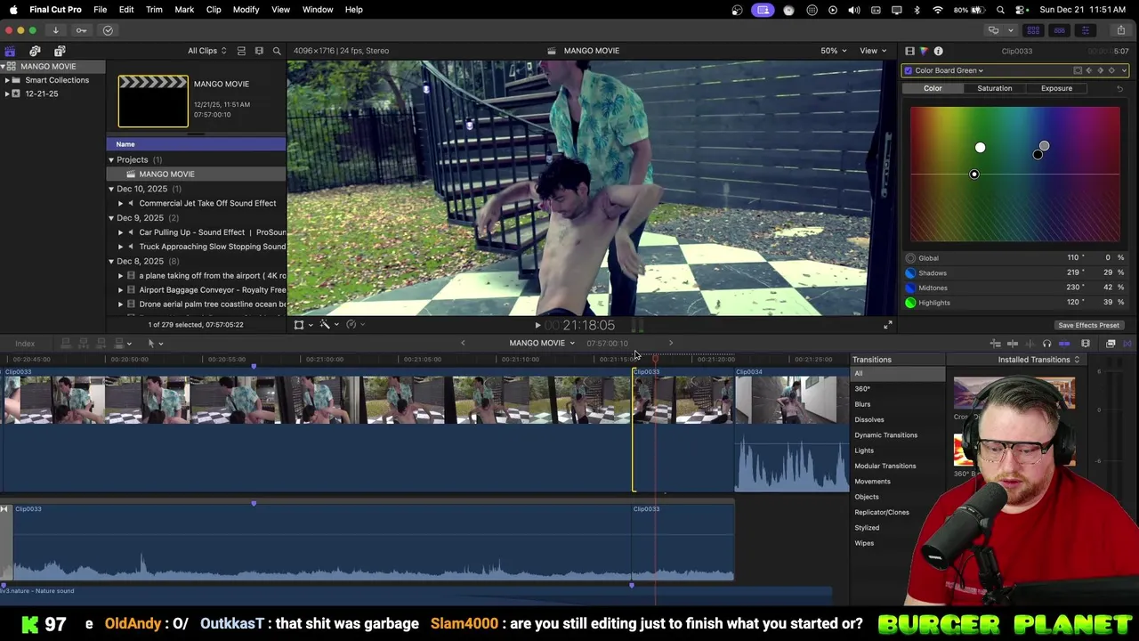Open the Modify menu

tap(246, 9)
